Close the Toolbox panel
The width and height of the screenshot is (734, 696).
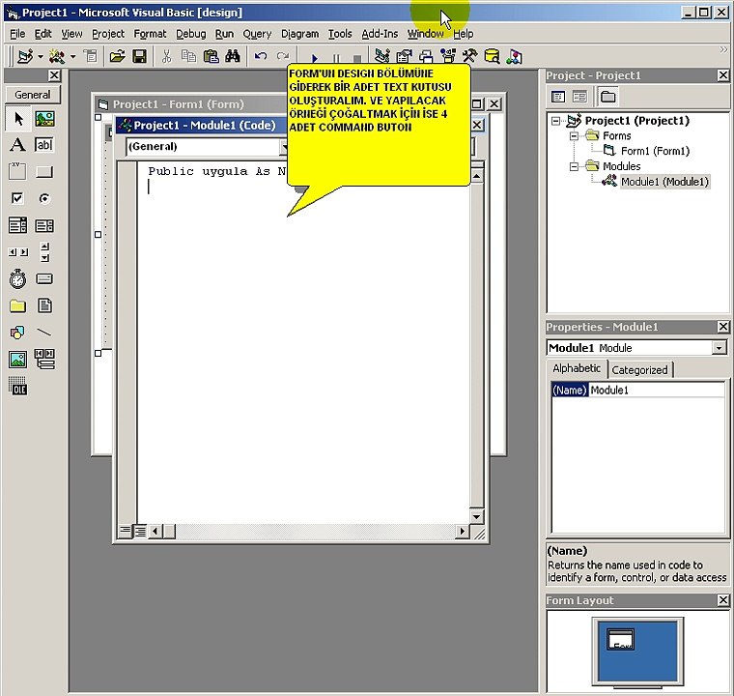click(x=55, y=75)
